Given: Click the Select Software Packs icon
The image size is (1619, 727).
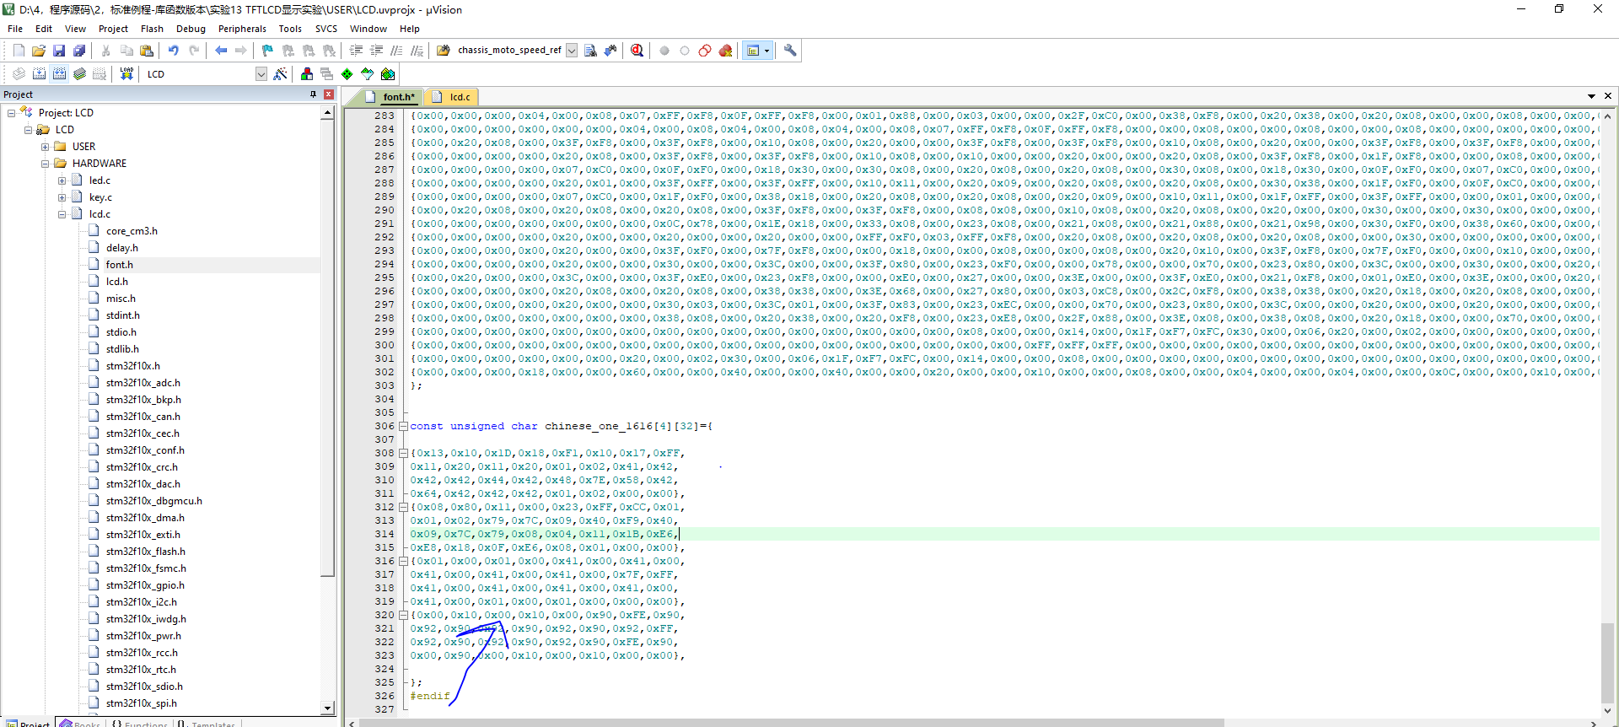Looking at the screenshot, I should tap(368, 74).
